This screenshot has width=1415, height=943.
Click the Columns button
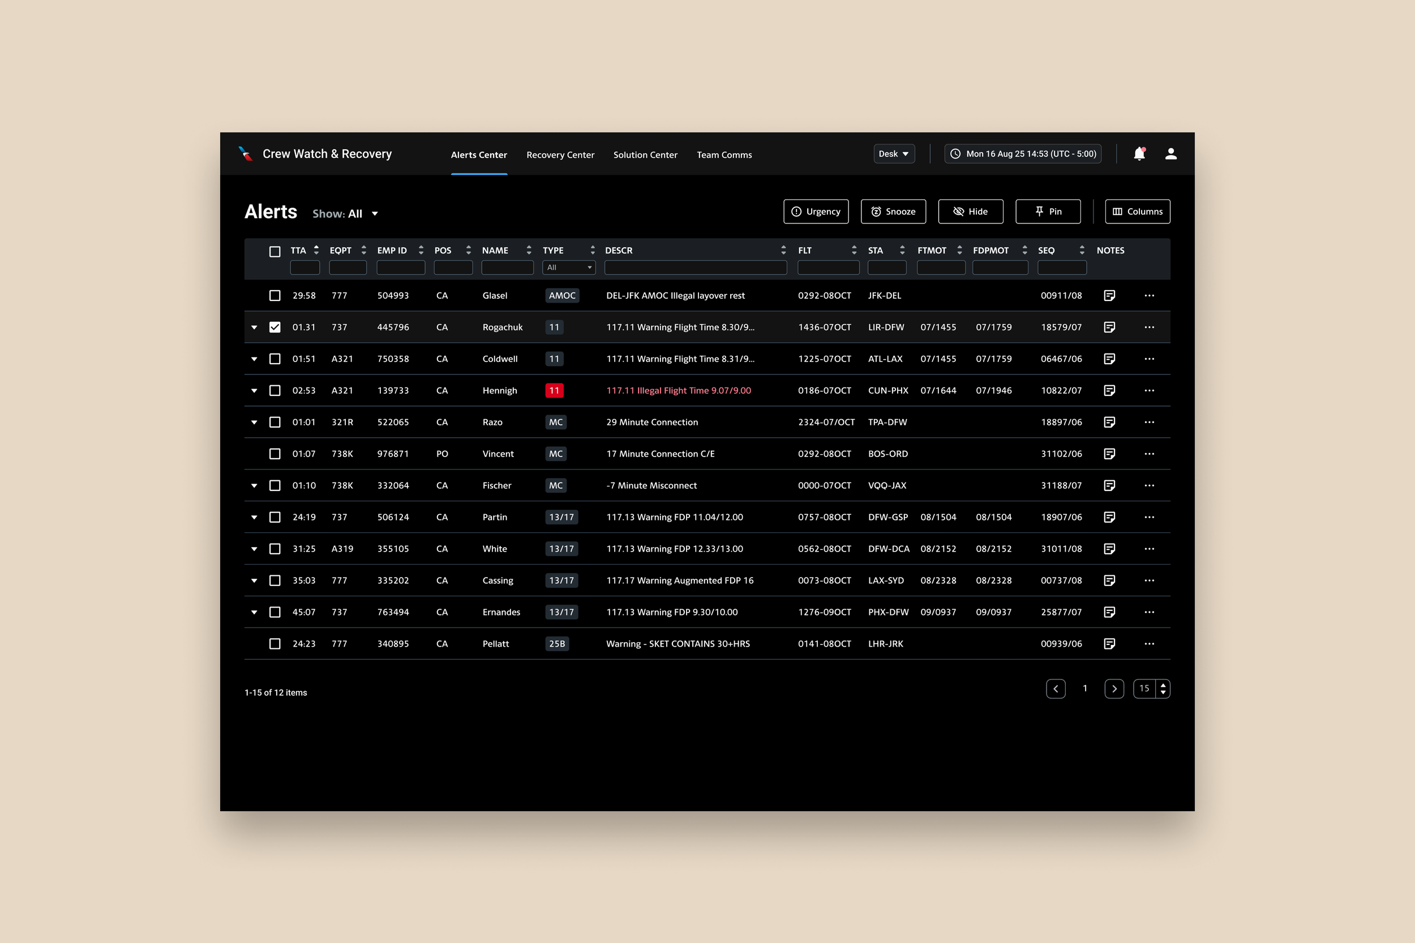1137,212
